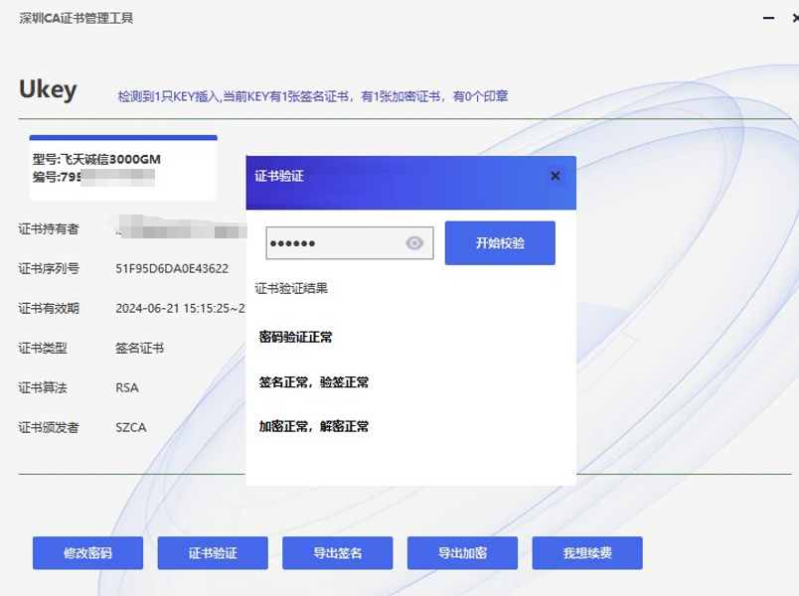Export the signing certificate via 导出签名
The image size is (799, 596).
[338, 553]
